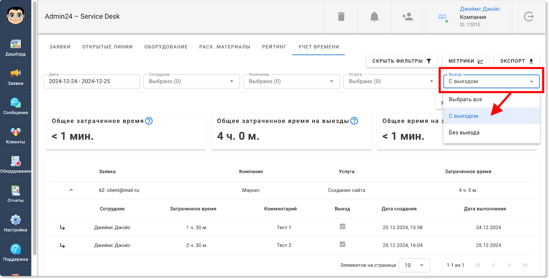Go to Настройки gear icon
This screenshot has width=549, height=279.
click(15, 223)
